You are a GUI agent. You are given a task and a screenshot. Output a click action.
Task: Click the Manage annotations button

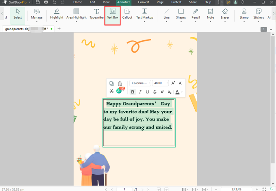pos(37,14)
